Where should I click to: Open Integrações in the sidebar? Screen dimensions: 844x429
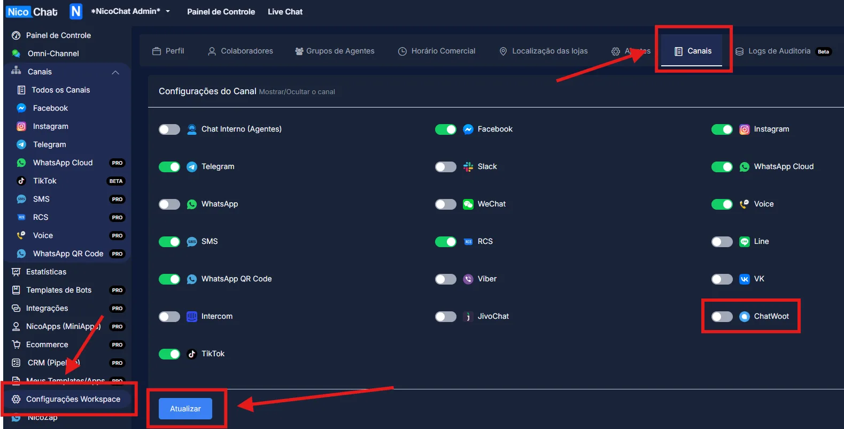(x=47, y=308)
